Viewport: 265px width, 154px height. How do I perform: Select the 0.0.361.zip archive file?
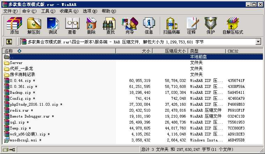pyautogui.click(x=21, y=86)
